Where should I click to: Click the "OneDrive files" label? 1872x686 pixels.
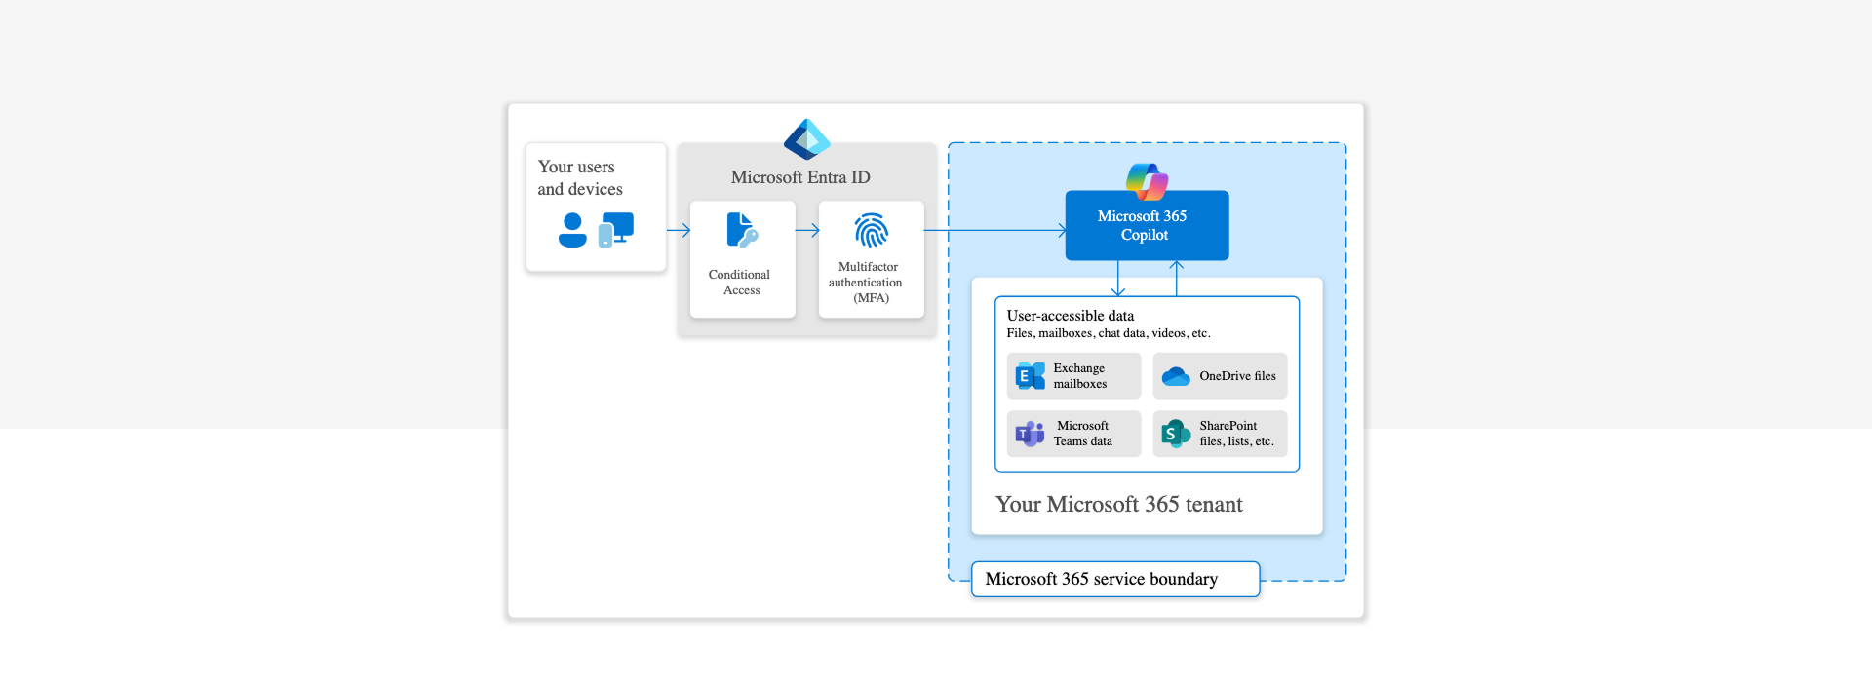[1237, 376]
